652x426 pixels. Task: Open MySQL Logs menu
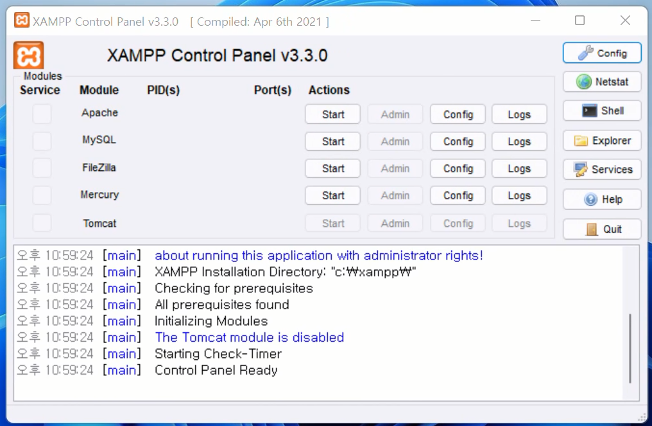click(x=519, y=141)
